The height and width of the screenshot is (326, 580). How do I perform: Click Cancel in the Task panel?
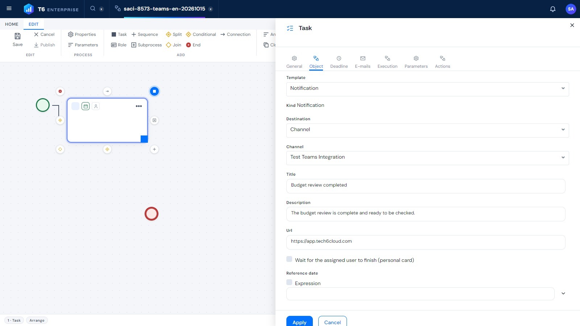coord(332,322)
